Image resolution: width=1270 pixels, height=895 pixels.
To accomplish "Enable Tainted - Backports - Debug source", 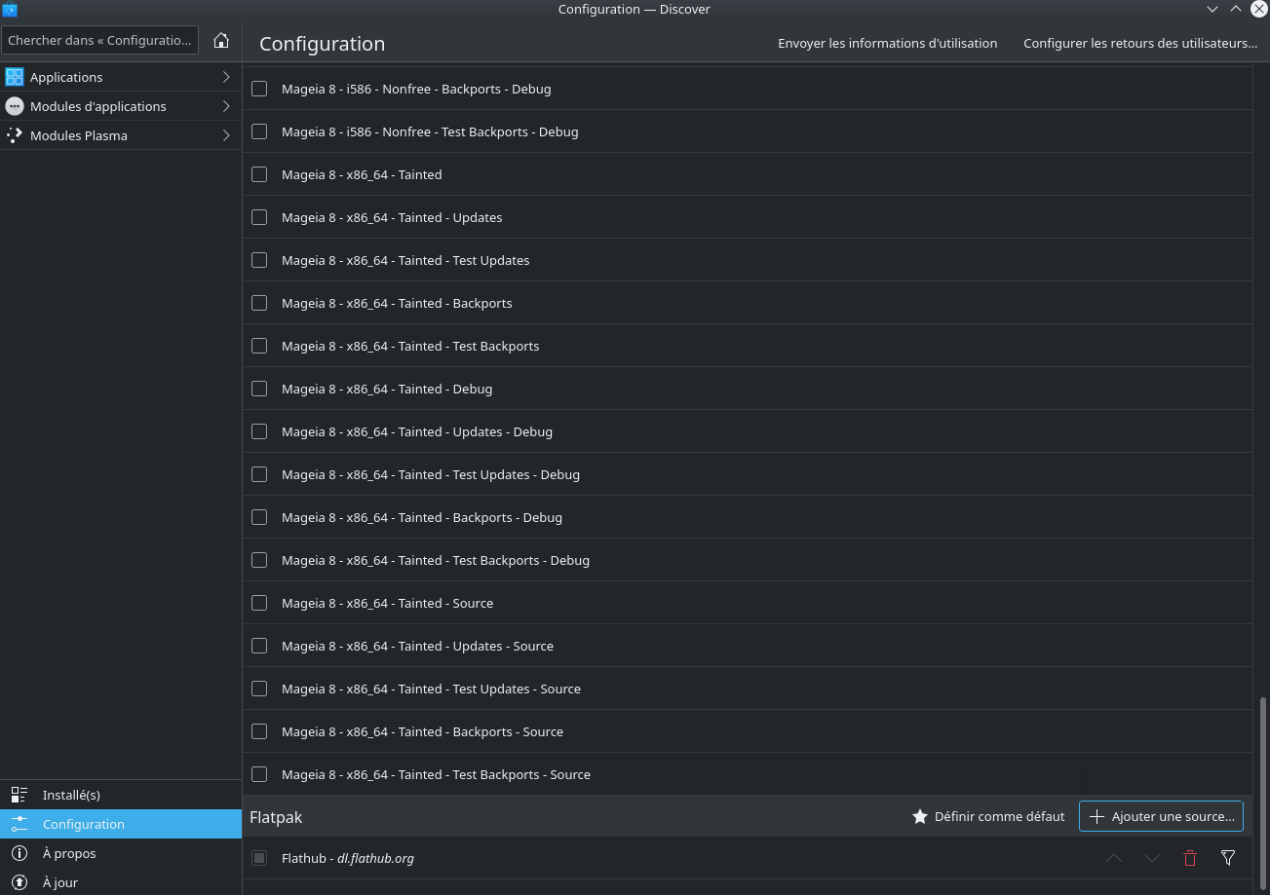I will tap(259, 517).
